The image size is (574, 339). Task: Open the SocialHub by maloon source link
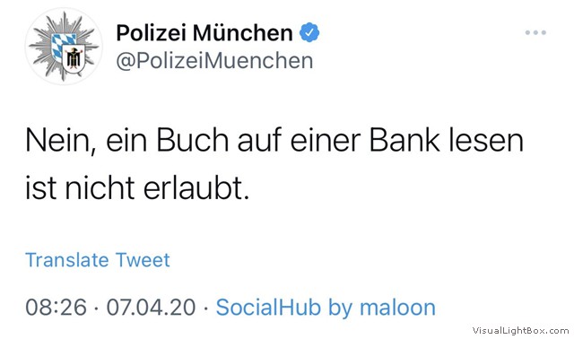[x=326, y=307]
